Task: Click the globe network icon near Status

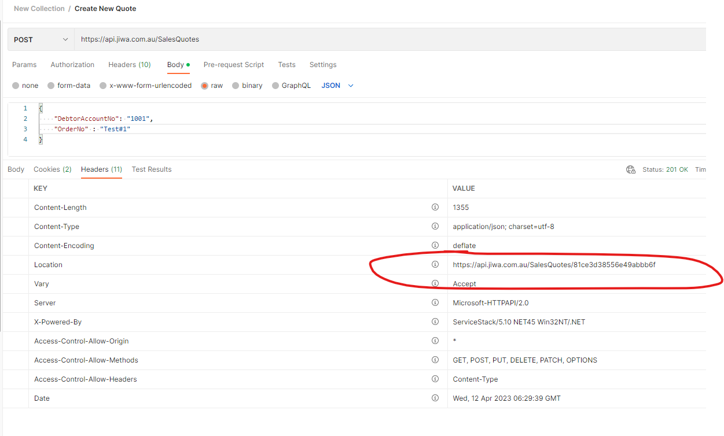Action: pos(631,169)
